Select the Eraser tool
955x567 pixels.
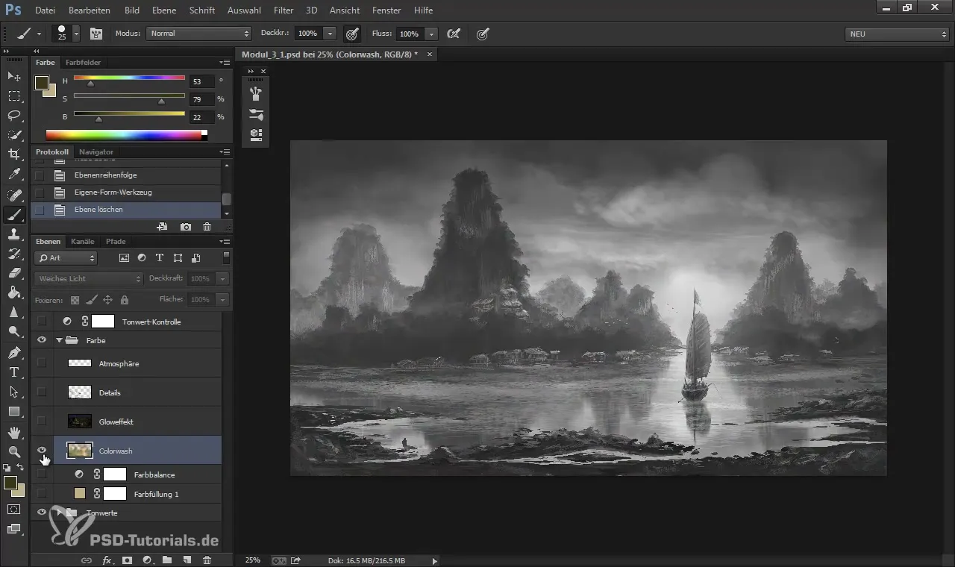pos(14,273)
